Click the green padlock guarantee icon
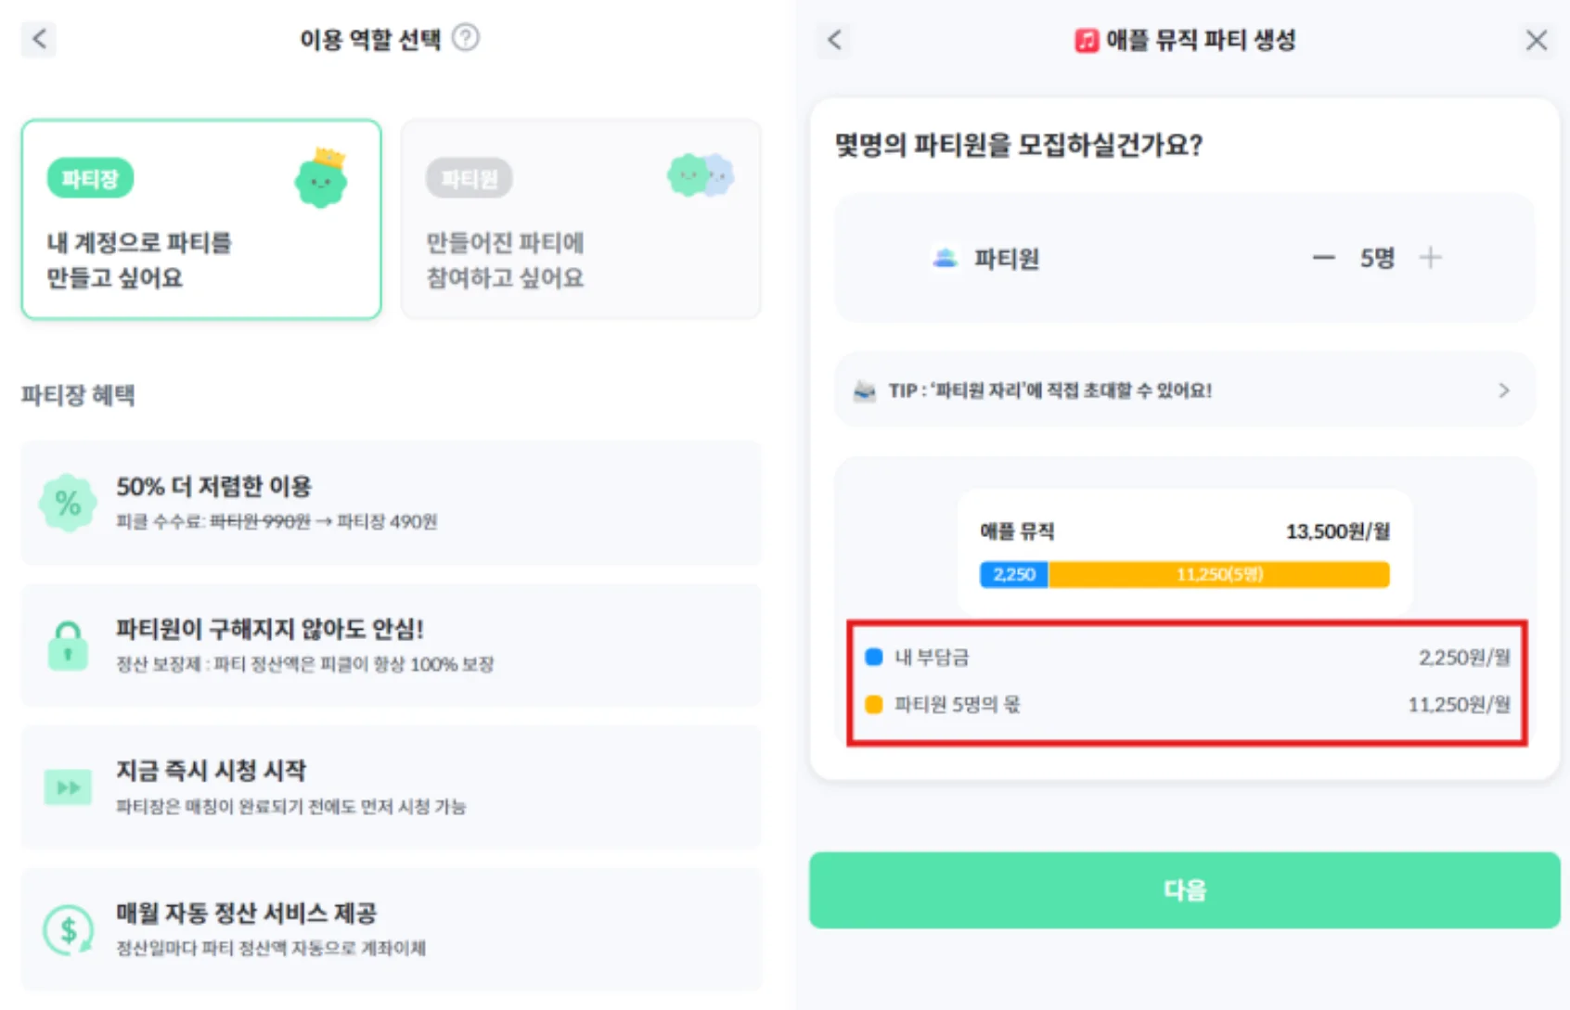 point(68,646)
